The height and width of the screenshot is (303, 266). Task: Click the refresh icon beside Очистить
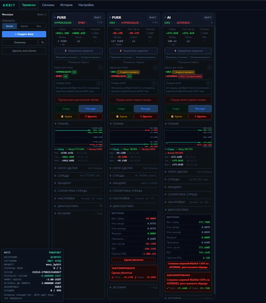[x=43, y=42]
